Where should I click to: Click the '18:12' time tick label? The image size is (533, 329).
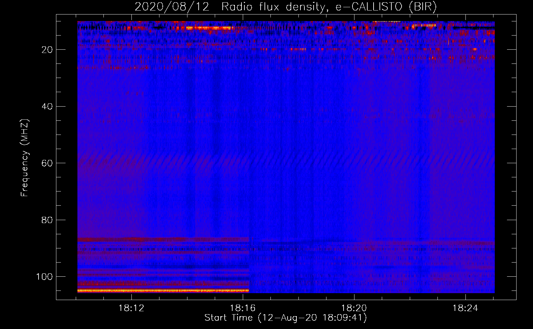pyautogui.click(x=131, y=308)
